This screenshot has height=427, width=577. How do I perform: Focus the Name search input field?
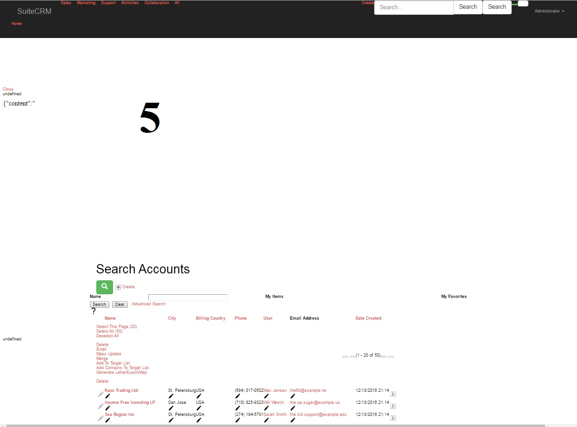pyautogui.click(x=188, y=297)
